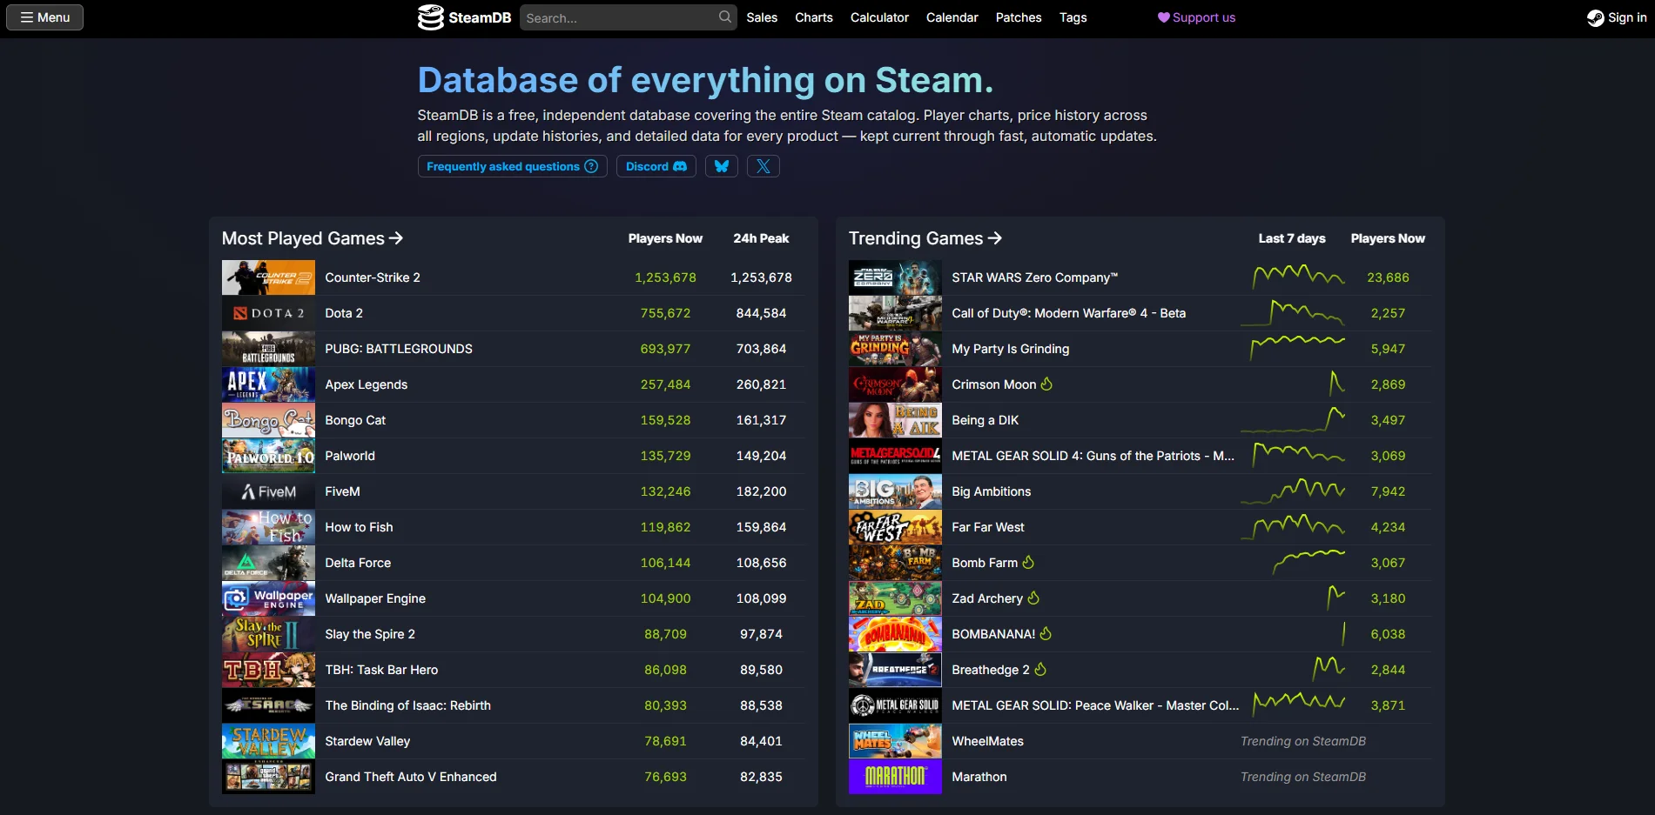1655x815 pixels.
Task: Open Most Played Games full list
Action: pos(313,238)
